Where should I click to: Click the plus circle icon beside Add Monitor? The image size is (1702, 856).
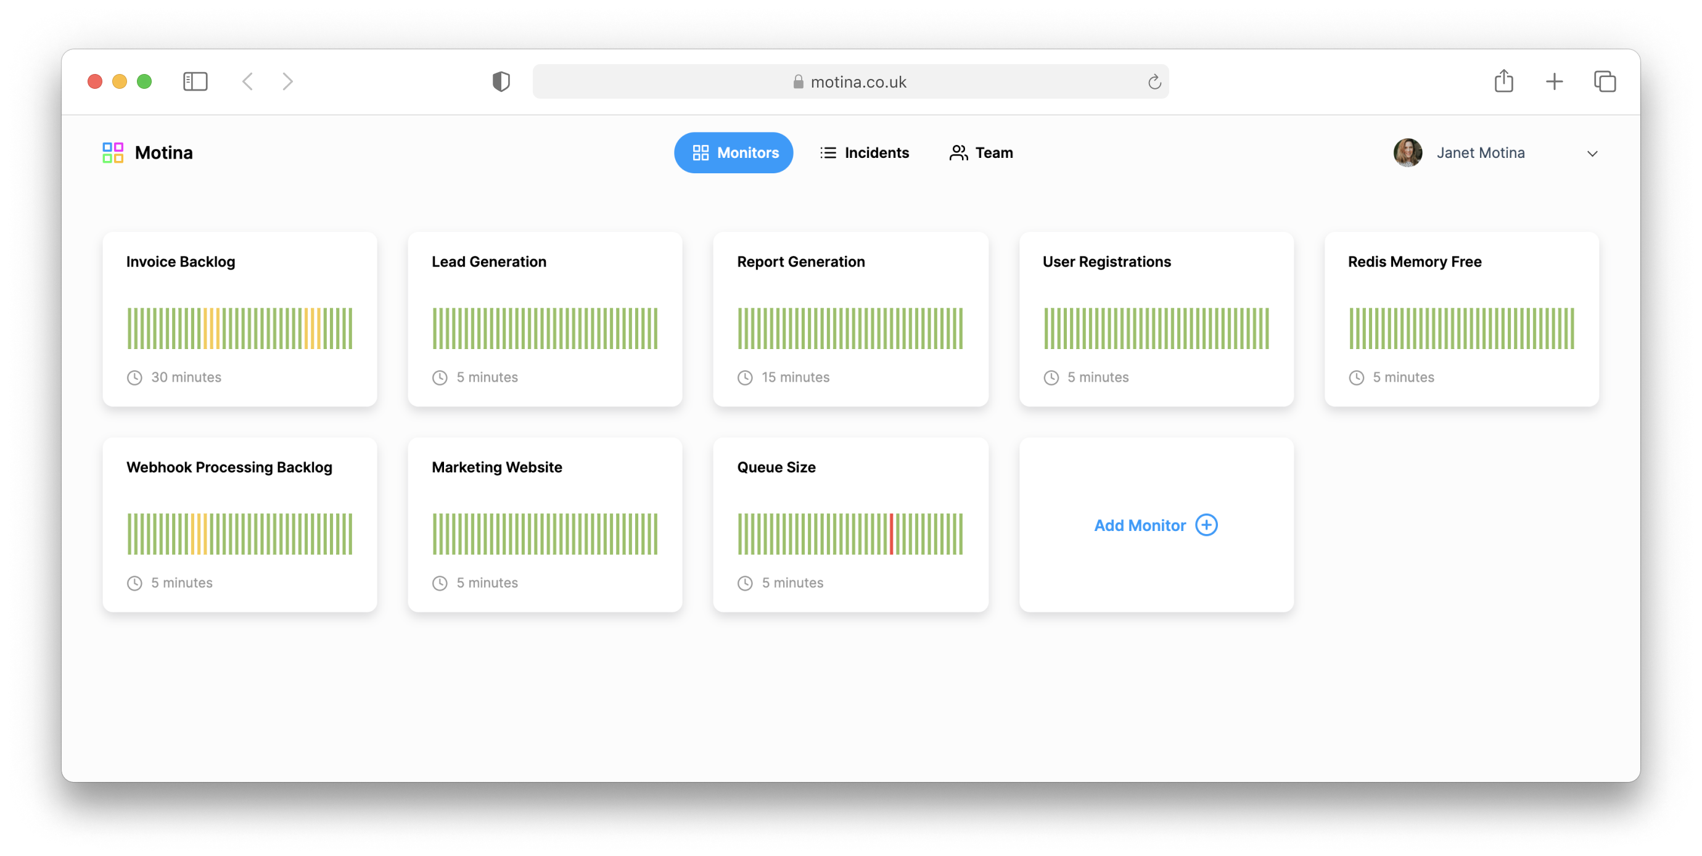click(x=1206, y=525)
